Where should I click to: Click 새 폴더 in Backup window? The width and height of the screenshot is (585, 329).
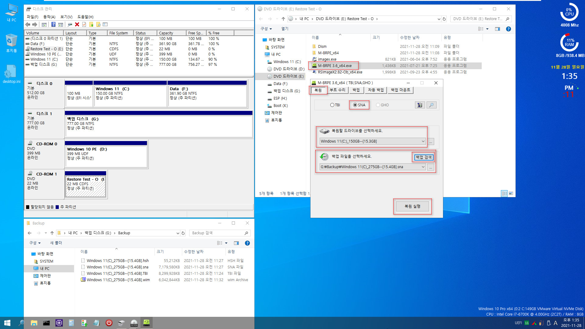(x=56, y=243)
